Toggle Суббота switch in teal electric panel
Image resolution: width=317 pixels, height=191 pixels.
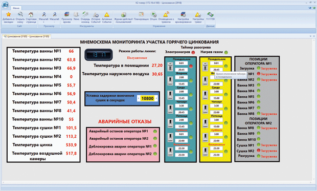[170, 137]
